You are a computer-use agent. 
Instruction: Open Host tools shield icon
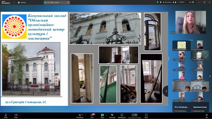[x=112, y=115]
